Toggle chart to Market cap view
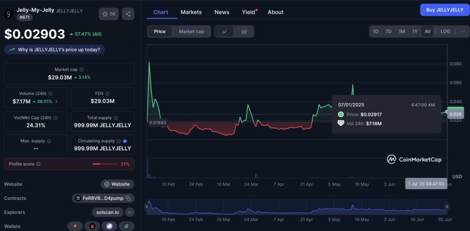The image size is (470, 231). [191, 32]
